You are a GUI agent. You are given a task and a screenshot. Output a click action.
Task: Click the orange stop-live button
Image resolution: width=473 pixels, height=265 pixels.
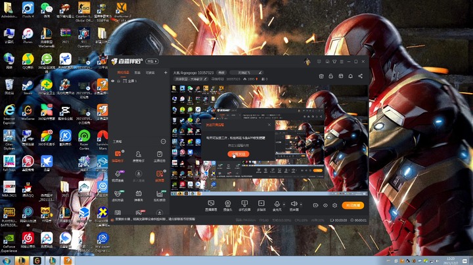pyautogui.click(x=353, y=205)
